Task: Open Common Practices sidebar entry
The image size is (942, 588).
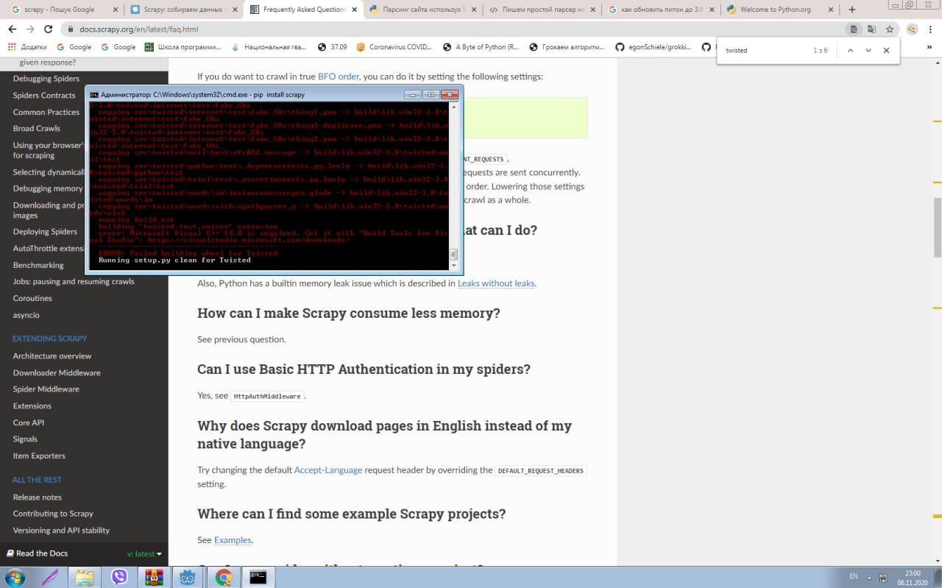Action: tap(46, 113)
